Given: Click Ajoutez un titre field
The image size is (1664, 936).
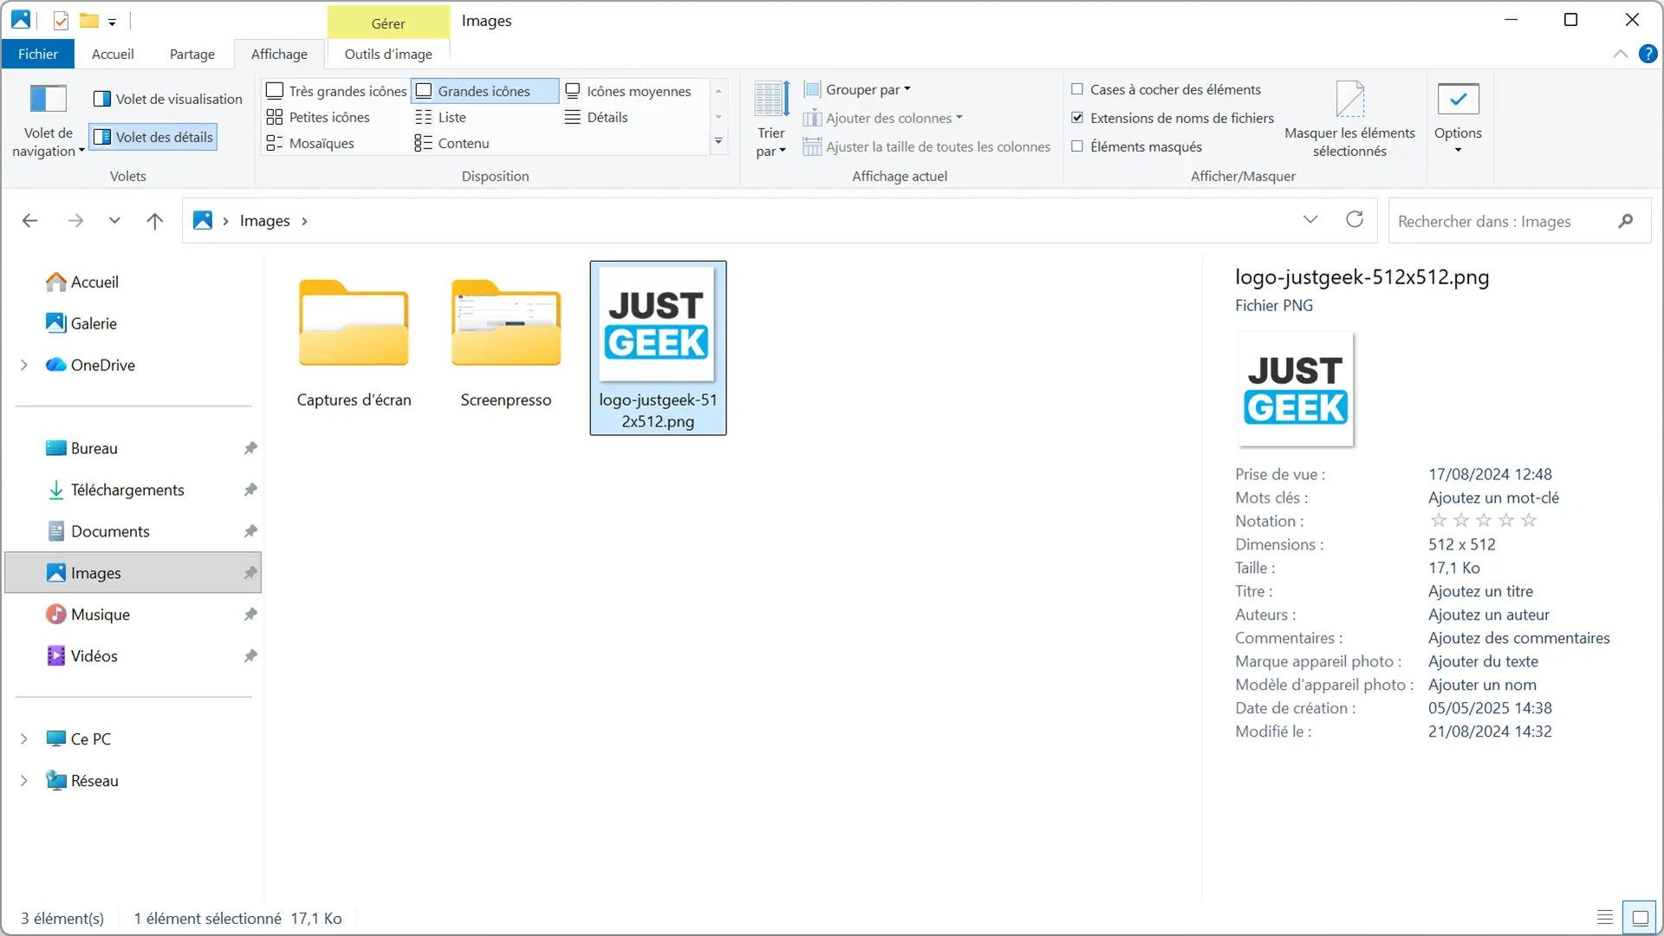Looking at the screenshot, I should 1480,591.
